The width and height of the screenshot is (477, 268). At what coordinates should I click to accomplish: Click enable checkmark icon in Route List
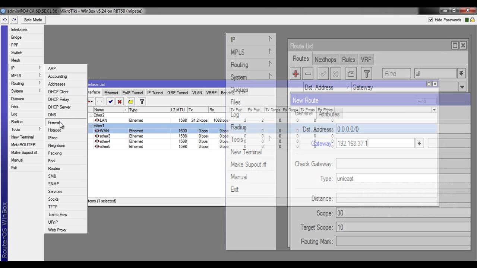323,74
